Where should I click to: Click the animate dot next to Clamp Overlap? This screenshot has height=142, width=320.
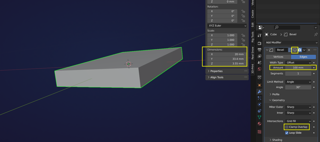(x=314, y=127)
